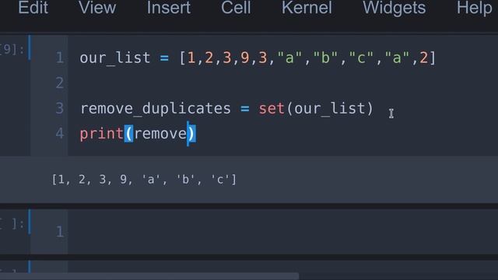Image resolution: width=498 pixels, height=280 pixels.
Task: Open the Cell menu
Action: click(x=236, y=8)
